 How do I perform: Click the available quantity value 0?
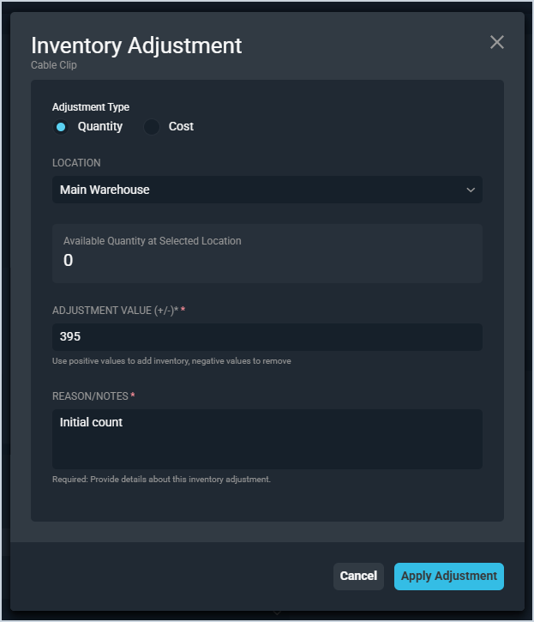click(x=69, y=261)
